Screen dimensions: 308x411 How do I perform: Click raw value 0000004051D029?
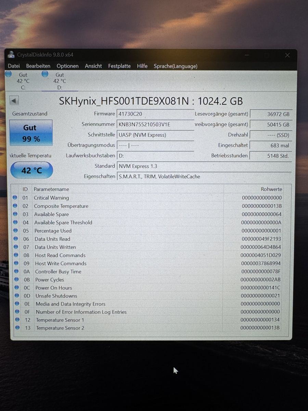point(261,255)
